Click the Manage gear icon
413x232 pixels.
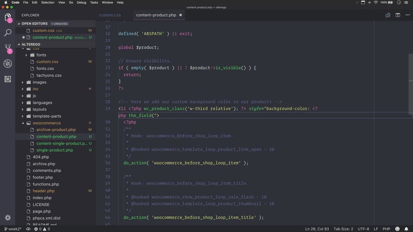click(8, 218)
